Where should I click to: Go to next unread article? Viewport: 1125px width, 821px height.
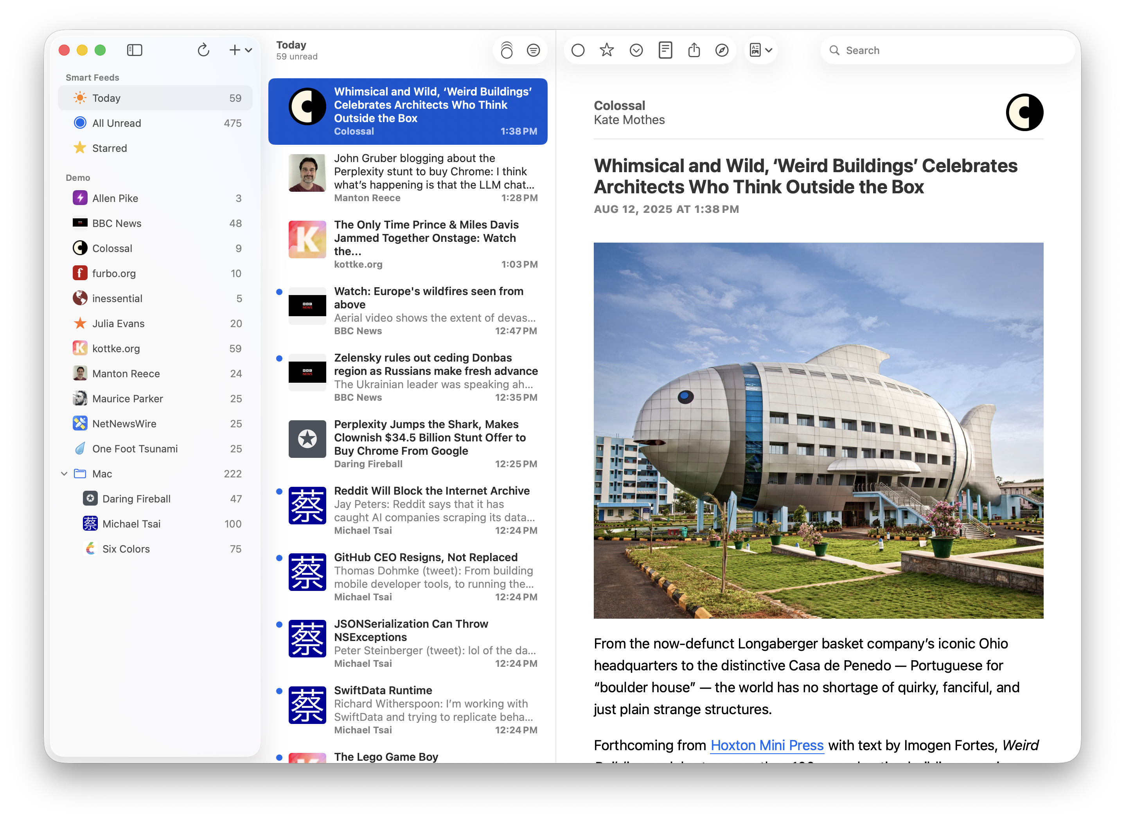coord(636,50)
